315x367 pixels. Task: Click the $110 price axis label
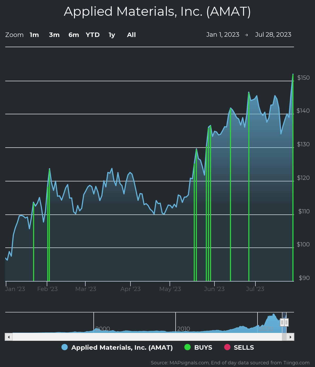304,211
